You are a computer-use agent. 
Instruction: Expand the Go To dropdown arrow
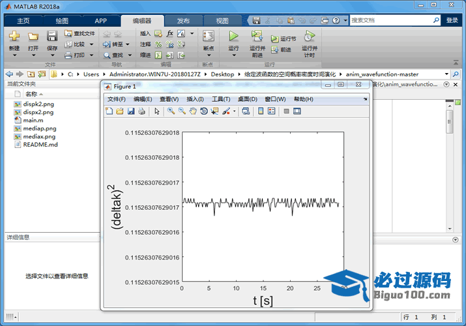pyautogui.click(x=128, y=44)
